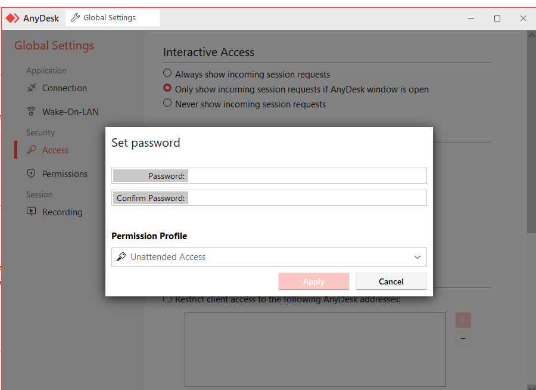Click the Wake-On-LAN icon in sidebar
This screenshot has width=536, height=390.
(x=32, y=112)
